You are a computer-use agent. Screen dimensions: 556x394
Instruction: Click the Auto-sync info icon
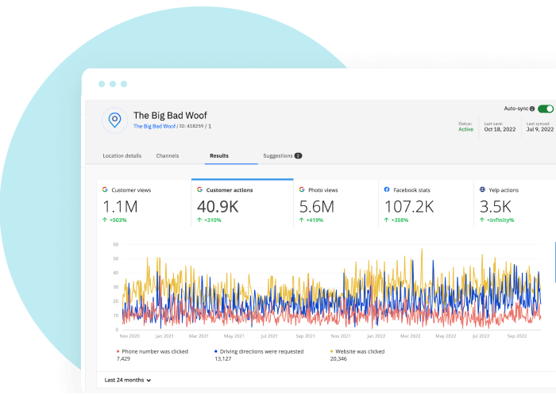tap(532, 109)
